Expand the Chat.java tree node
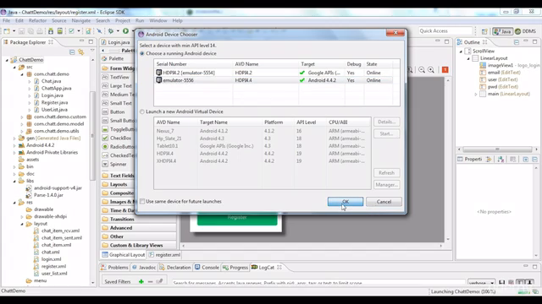This screenshot has height=304, width=542. pyautogui.click(x=30, y=81)
